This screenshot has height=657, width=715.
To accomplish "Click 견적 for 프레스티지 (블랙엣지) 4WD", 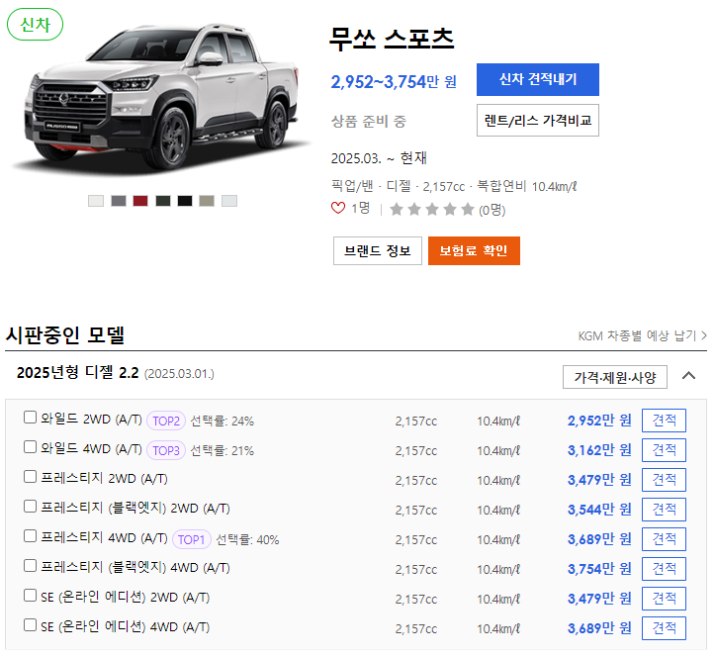I will pos(664,569).
